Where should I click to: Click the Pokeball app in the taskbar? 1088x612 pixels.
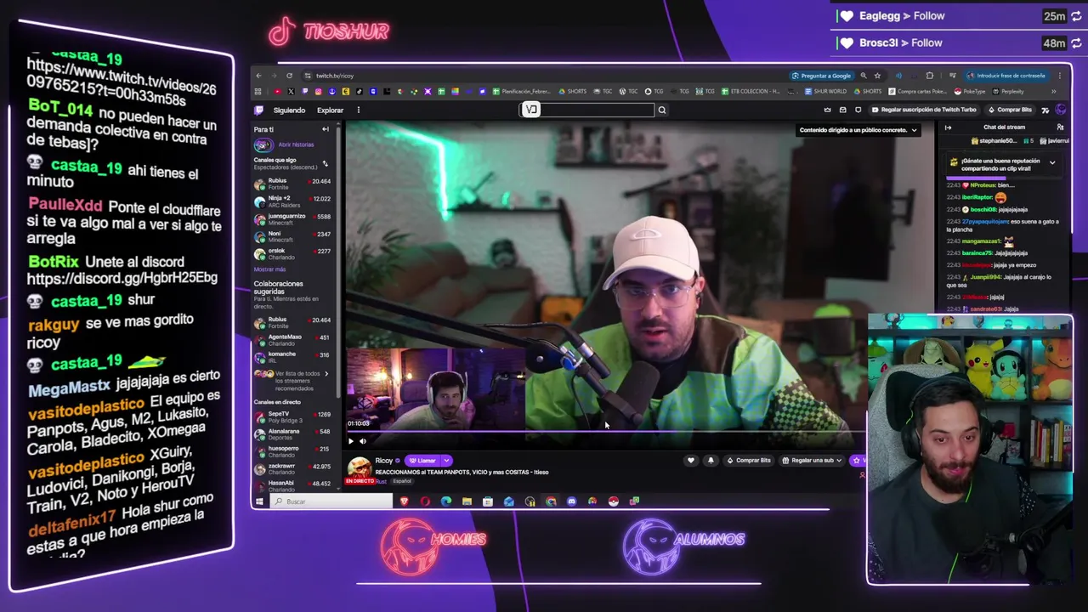click(613, 501)
